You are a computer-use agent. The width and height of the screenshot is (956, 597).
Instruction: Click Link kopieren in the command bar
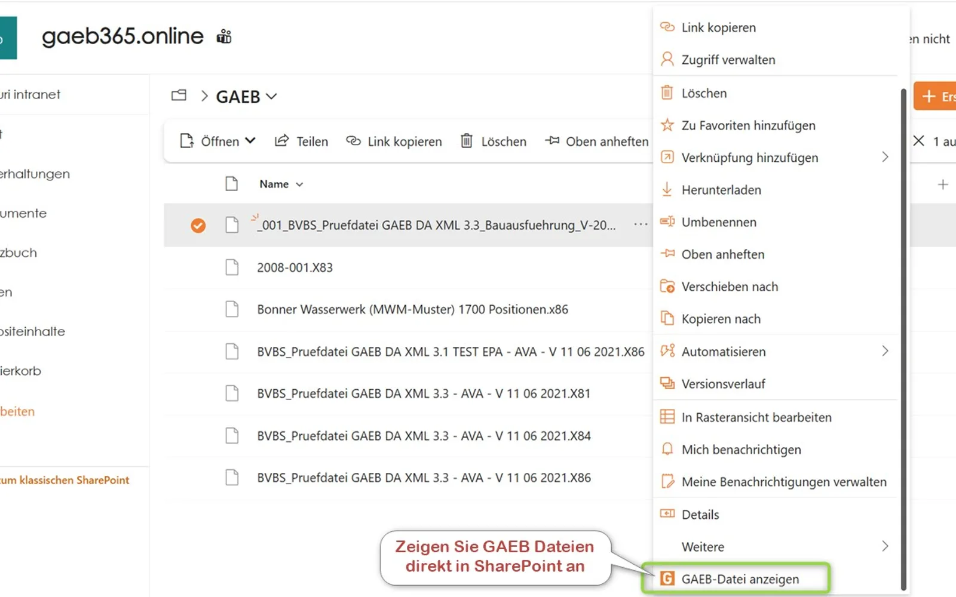point(394,141)
